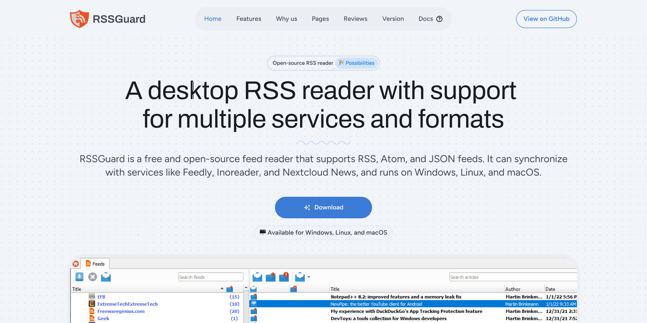647x323 pixels.
Task: Click the ExtremeTech feed E icon
Action: (92, 304)
